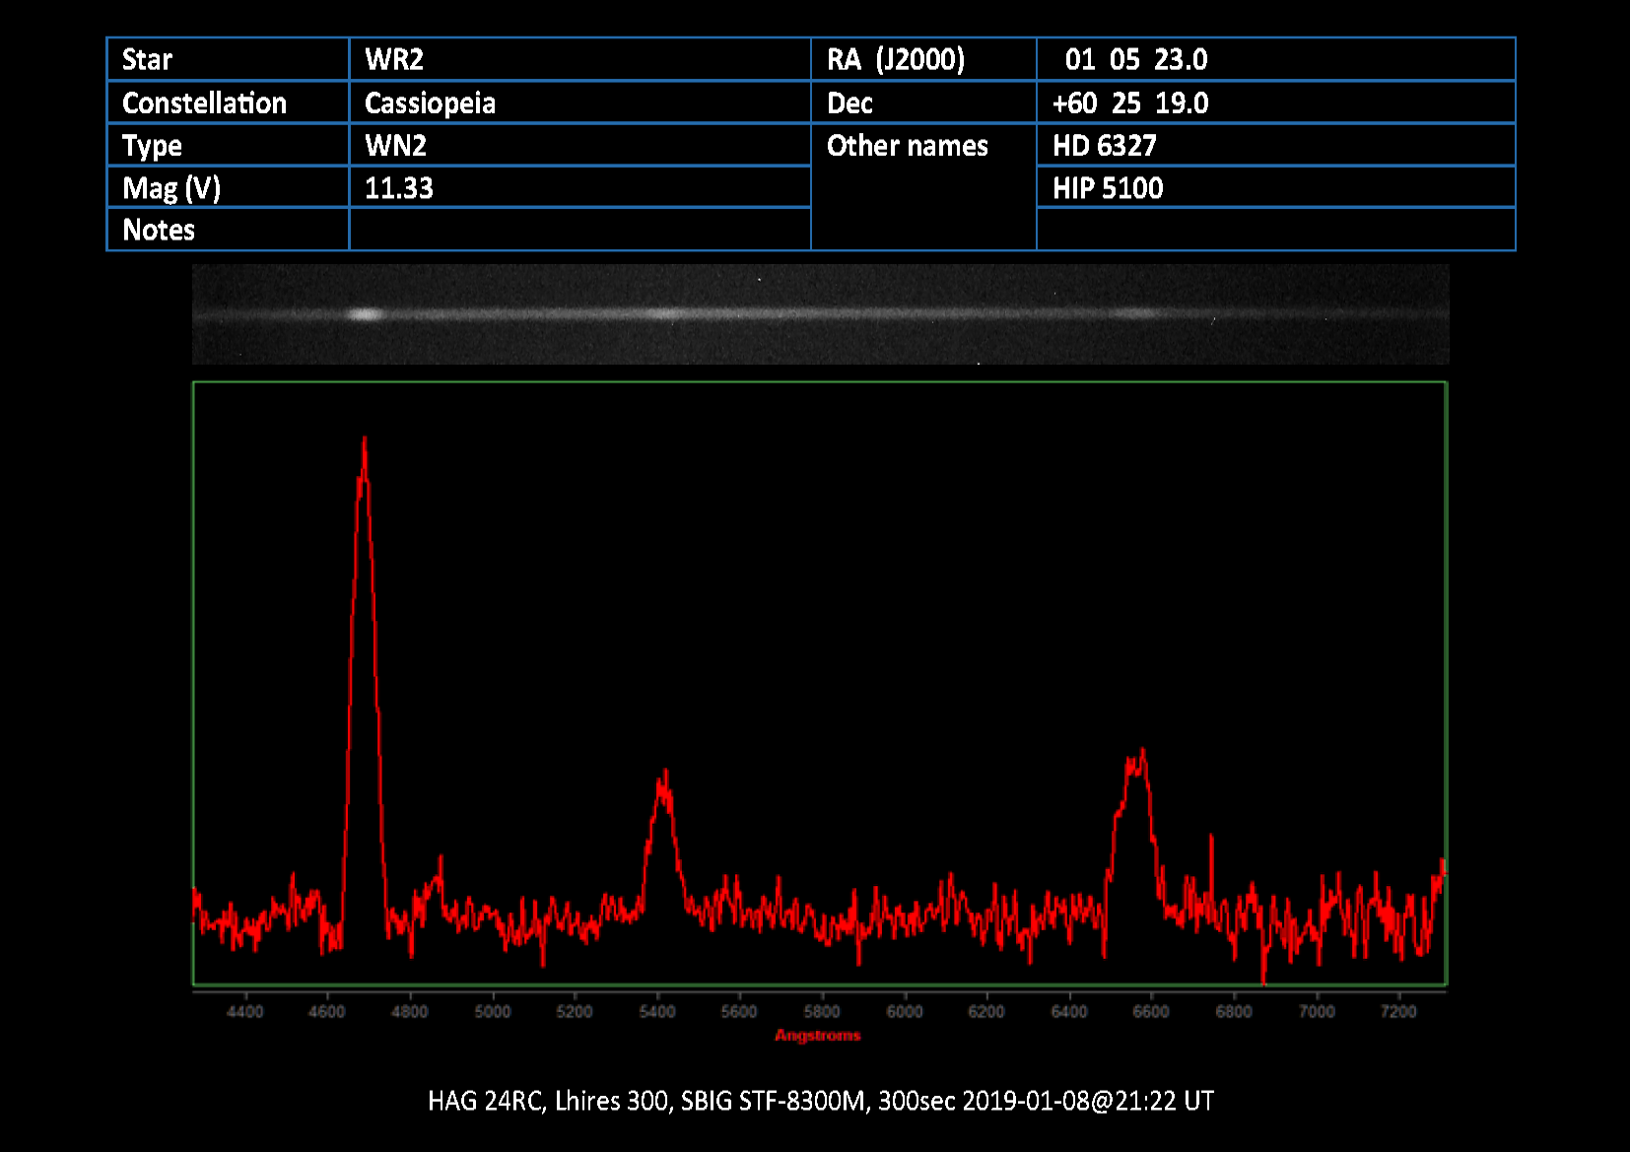Click the emission peak near 5400 Angstroms
This screenshot has width=1630, height=1152.
(x=665, y=779)
